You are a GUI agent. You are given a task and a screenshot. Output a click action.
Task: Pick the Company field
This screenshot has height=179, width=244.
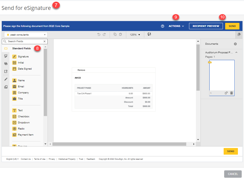click(21, 93)
